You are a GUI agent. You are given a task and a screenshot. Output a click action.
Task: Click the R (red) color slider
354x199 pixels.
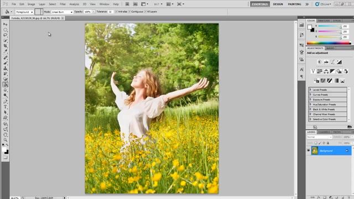330,27
